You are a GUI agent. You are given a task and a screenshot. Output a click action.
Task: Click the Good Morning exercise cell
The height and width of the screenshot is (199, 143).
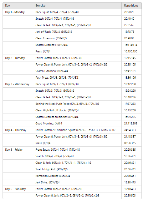(77, 124)
